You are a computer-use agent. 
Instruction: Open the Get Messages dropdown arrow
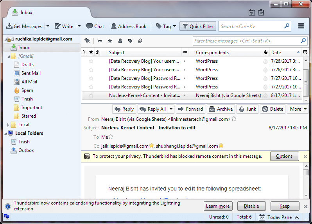click(48, 26)
